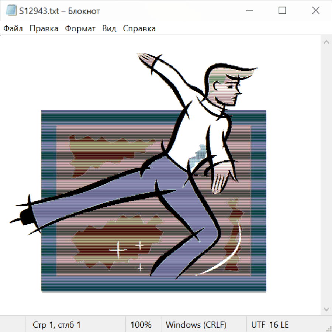Click the 100% zoom level indicator
332x332 pixels.
point(141,325)
